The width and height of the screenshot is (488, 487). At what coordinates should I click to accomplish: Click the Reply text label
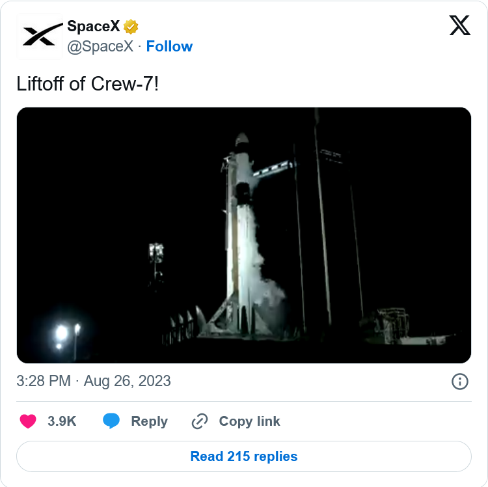pos(149,421)
